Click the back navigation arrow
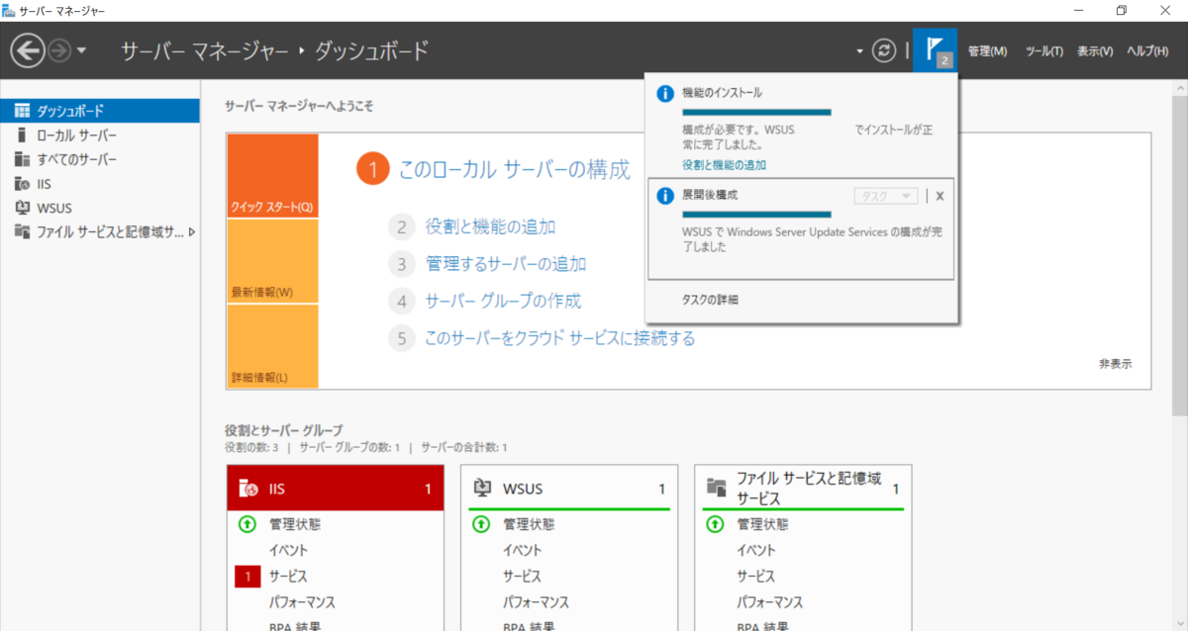 [28, 50]
